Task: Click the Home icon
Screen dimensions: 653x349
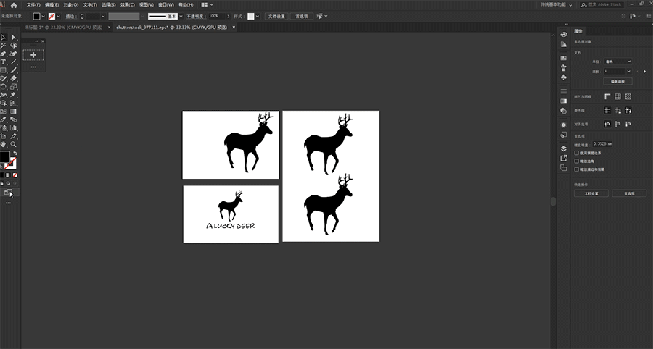Action: tap(14, 4)
